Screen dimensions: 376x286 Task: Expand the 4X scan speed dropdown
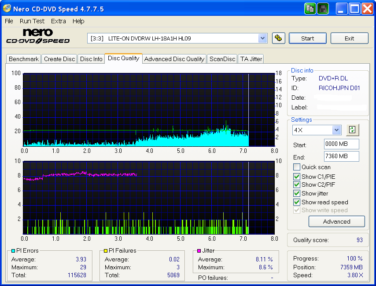tap(336, 130)
